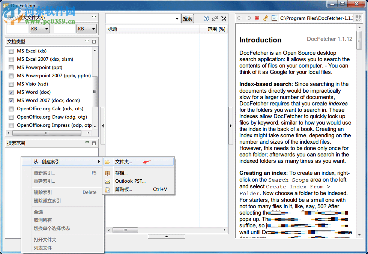The image size is (368, 254).
Task: Go forward in preview browser
Action: coord(248,18)
